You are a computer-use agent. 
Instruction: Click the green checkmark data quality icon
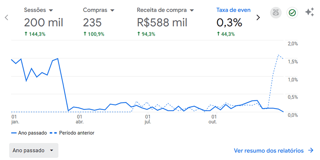point(292,13)
